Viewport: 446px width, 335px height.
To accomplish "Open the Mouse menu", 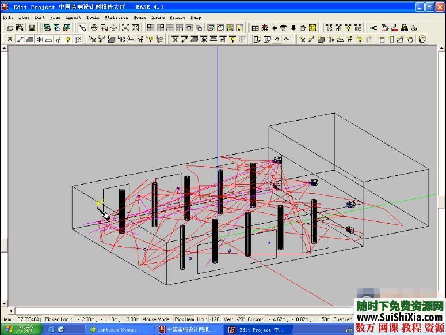I will (140, 17).
